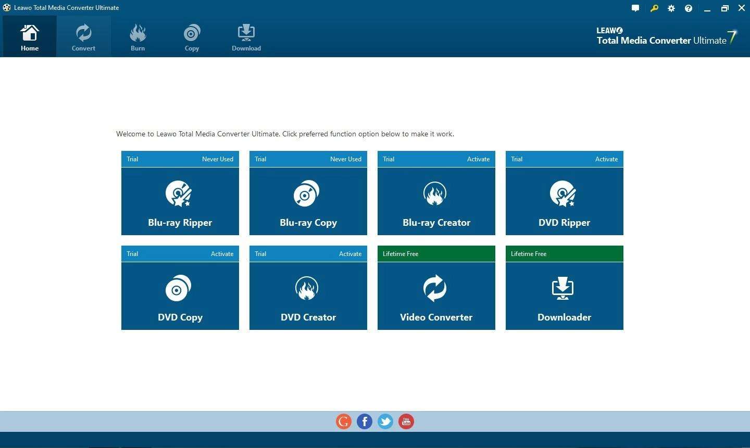Open the YouTube channel icon
This screenshot has width=750, height=448.
click(x=406, y=421)
